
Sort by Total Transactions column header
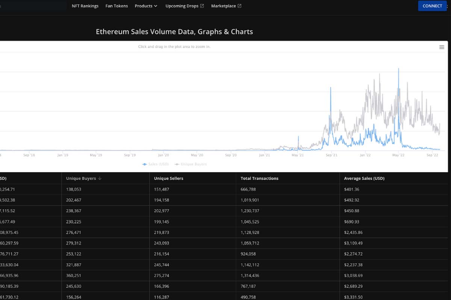point(259,178)
